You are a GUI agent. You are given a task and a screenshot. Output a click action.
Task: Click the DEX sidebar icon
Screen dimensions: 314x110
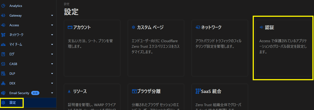[3, 83]
